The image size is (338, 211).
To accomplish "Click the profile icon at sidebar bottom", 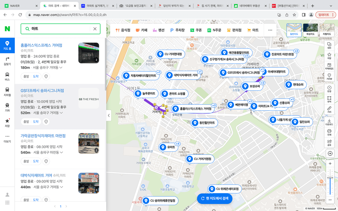I will point(7,195).
